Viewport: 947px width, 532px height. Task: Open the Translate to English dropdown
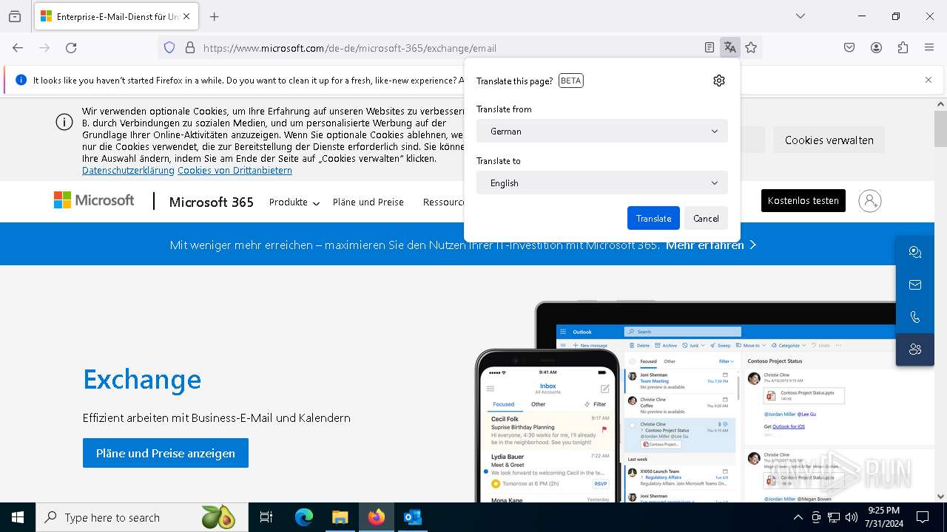(602, 183)
